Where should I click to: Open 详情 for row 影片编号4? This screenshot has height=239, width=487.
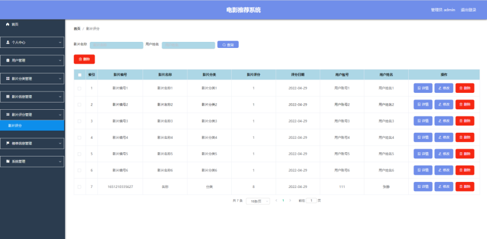[423, 137]
